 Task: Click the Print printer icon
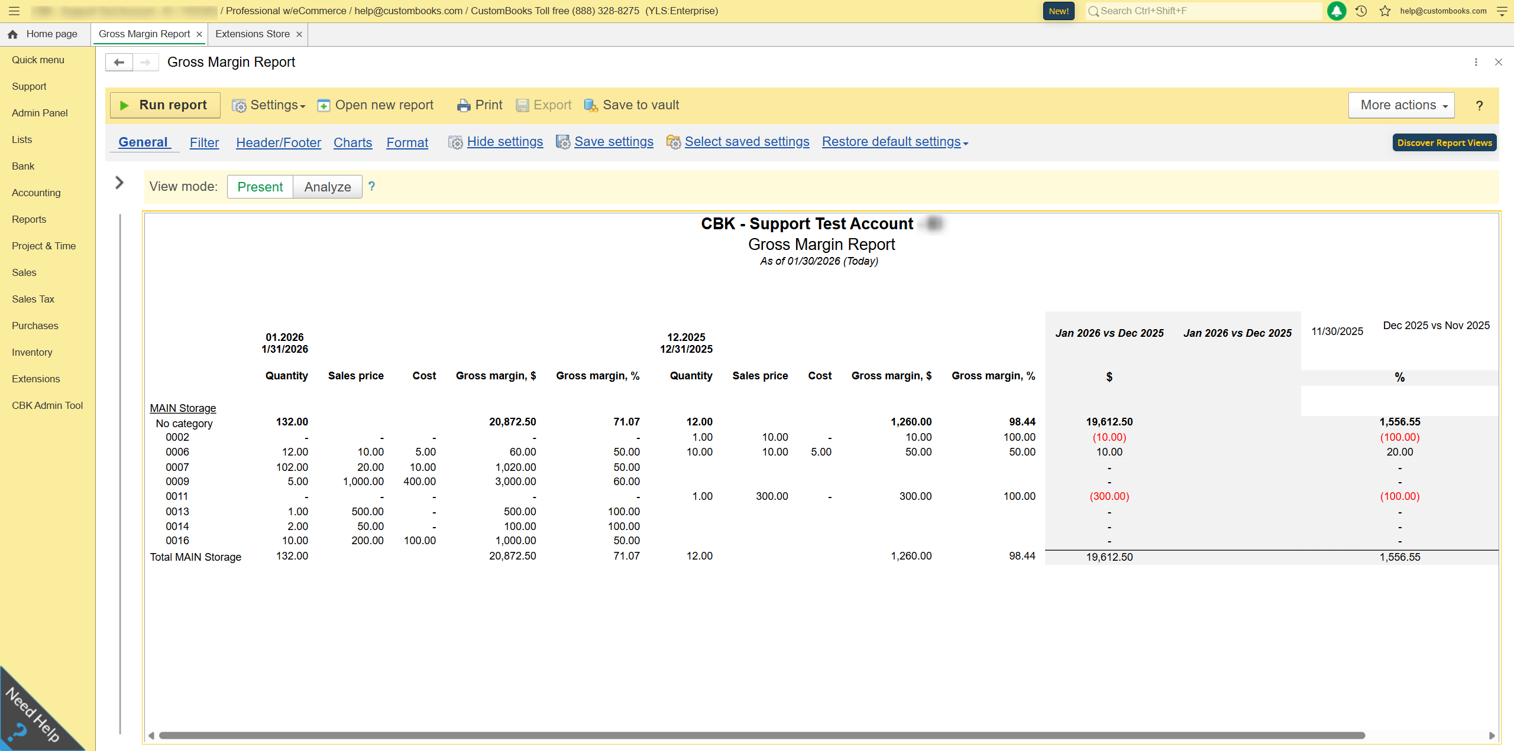pos(464,106)
